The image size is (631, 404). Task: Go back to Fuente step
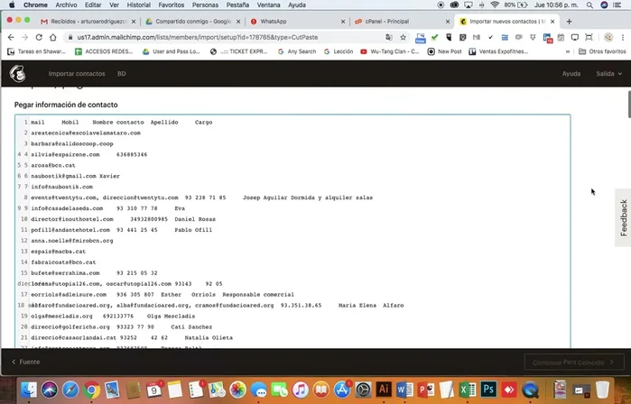25,362
